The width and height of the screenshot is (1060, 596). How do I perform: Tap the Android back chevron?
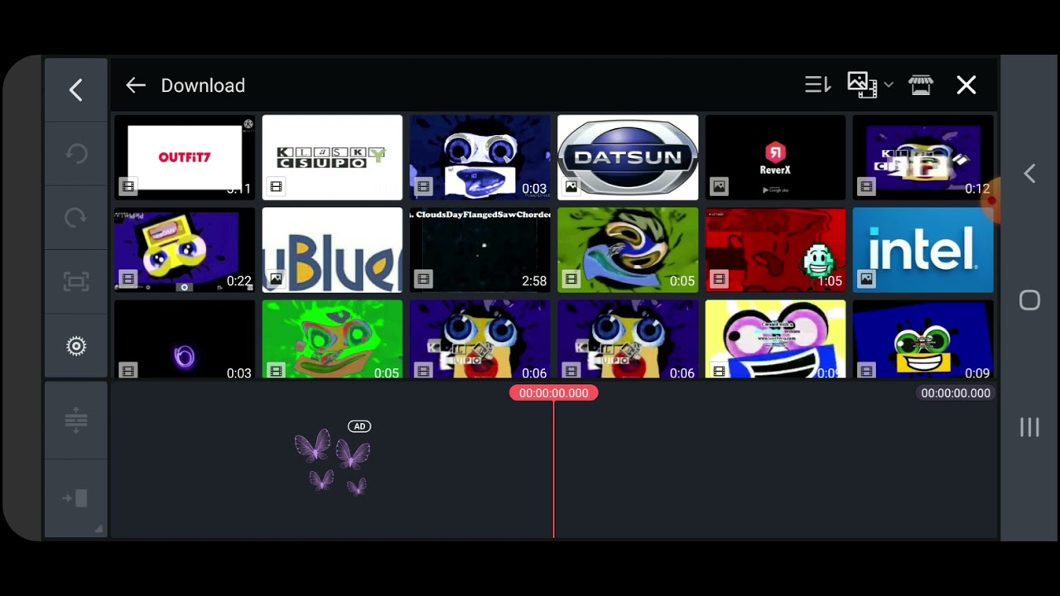click(x=1029, y=174)
